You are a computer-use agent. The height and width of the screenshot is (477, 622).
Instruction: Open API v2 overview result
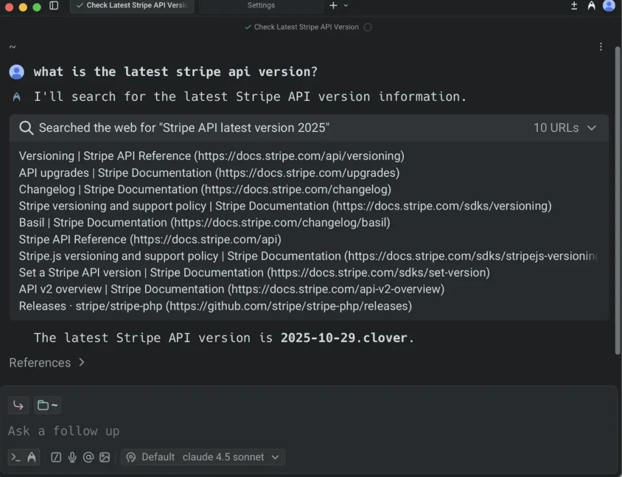pos(232,289)
